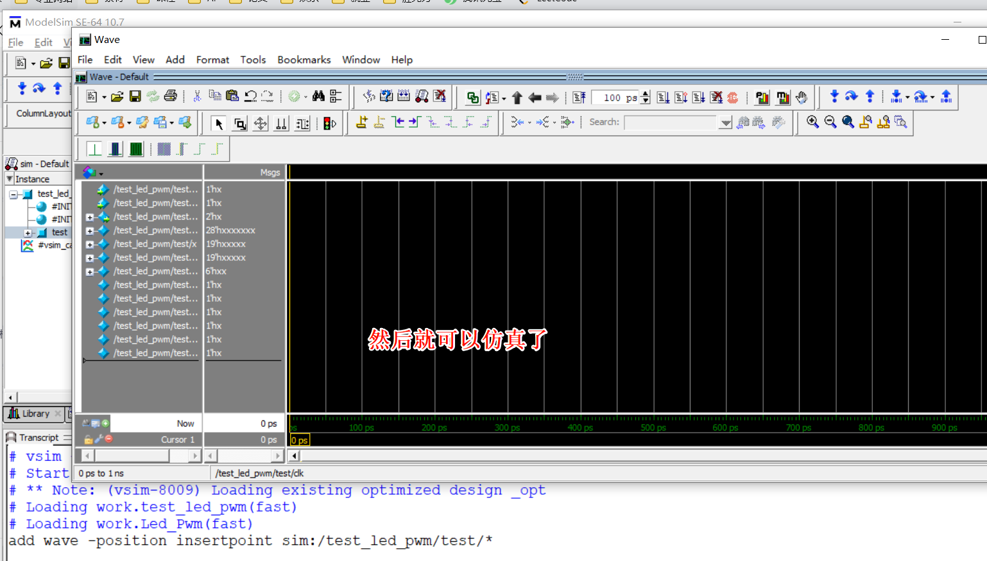Open the Bookmarks menu
The image size is (987, 561).
pyautogui.click(x=304, y=60)
